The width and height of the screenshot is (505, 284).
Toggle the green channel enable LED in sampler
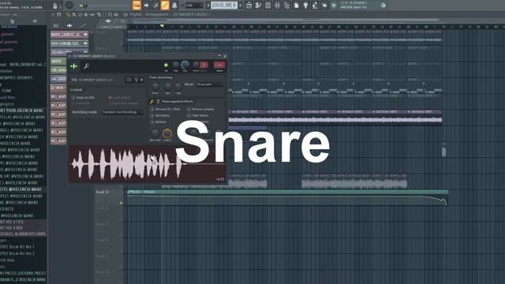point(166,65)
